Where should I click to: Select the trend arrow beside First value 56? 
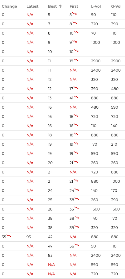point(77,245)
